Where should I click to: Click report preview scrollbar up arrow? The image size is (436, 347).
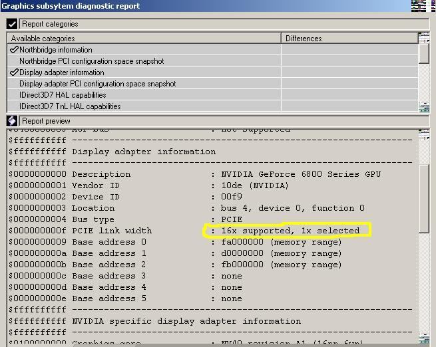point(424,134)
